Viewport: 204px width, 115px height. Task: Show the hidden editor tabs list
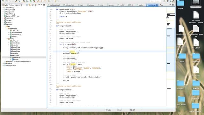(162, 5)
